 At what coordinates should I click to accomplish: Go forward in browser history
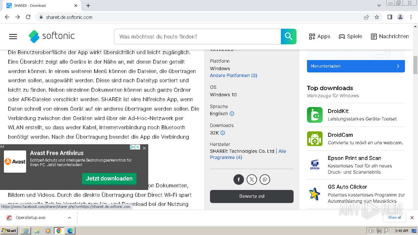(18, 17)
